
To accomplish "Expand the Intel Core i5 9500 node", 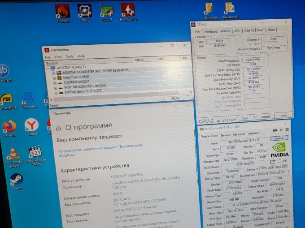I will tap(54, 78).
